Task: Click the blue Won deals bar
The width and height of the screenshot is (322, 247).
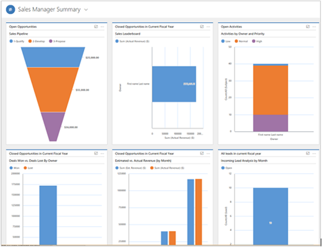Action: 48,215
